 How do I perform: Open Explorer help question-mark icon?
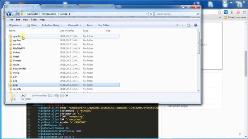click(196, 25)
